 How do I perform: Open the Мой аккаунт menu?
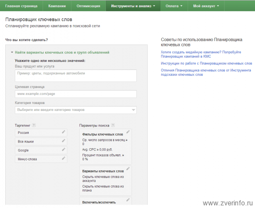pyautogui.click(x=206, y=6)
